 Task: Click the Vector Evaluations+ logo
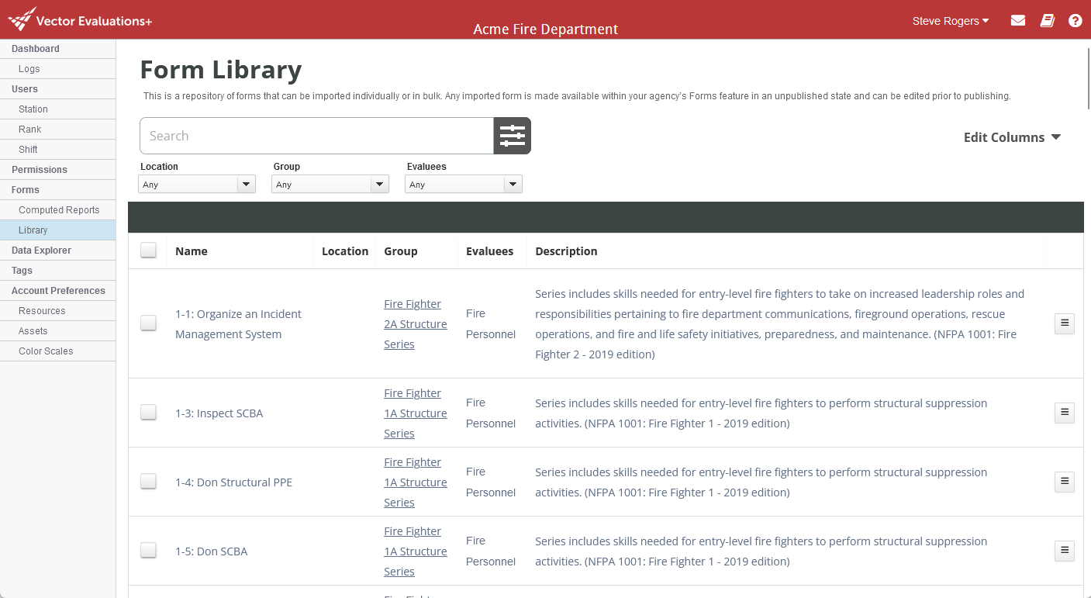[79, 20]
